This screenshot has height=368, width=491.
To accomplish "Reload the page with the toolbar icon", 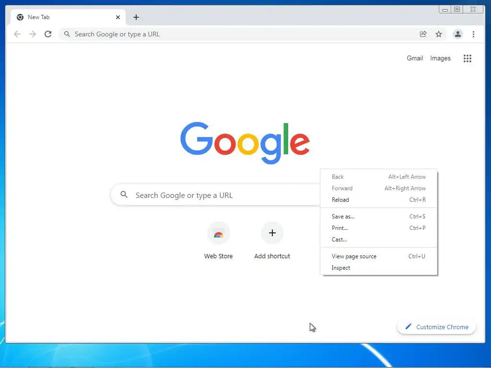I will [48, 34].
